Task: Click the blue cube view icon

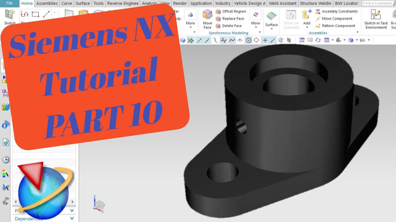Action: pos(351,40)
